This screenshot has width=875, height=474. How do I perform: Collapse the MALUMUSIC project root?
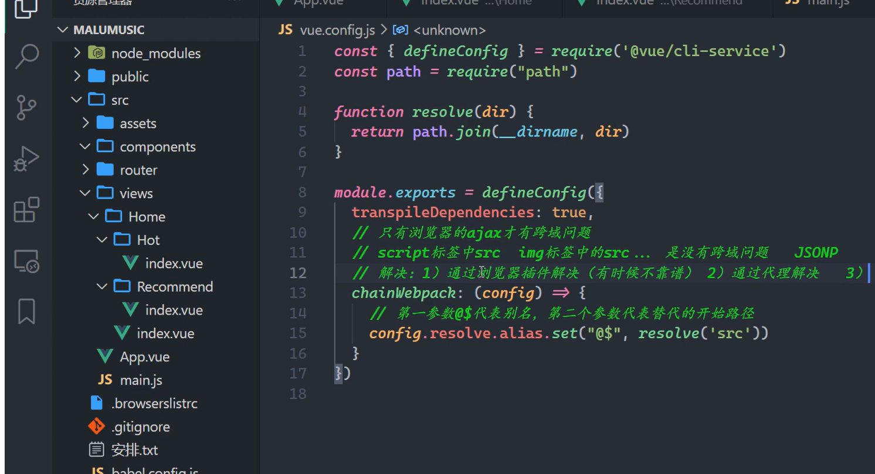(x=63, y=30)
